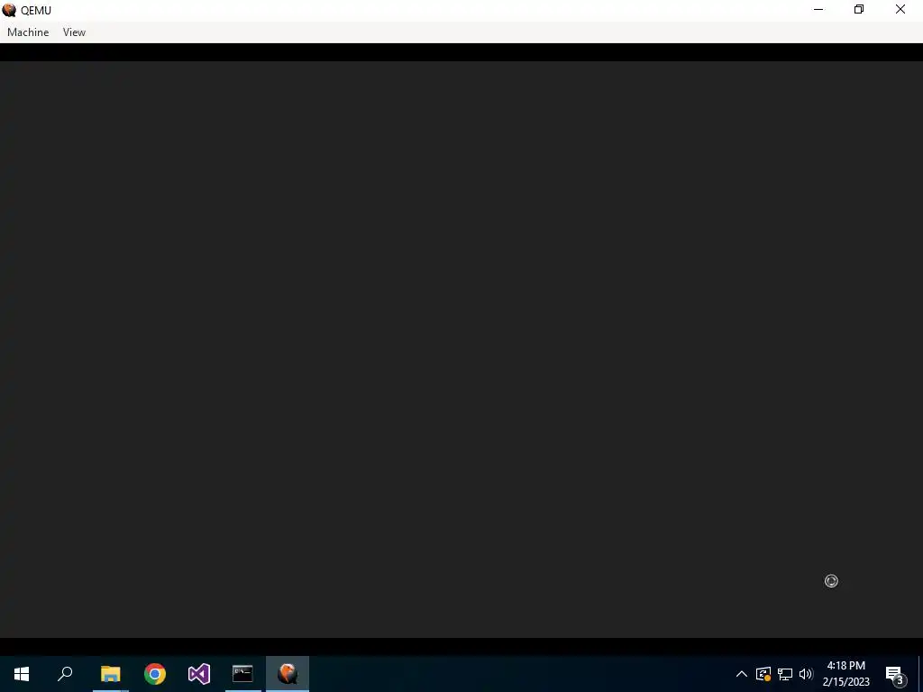The width and height of the screenshot is (923, 692).
Task: Show hidden system tray icons
Action: point(742,674)
